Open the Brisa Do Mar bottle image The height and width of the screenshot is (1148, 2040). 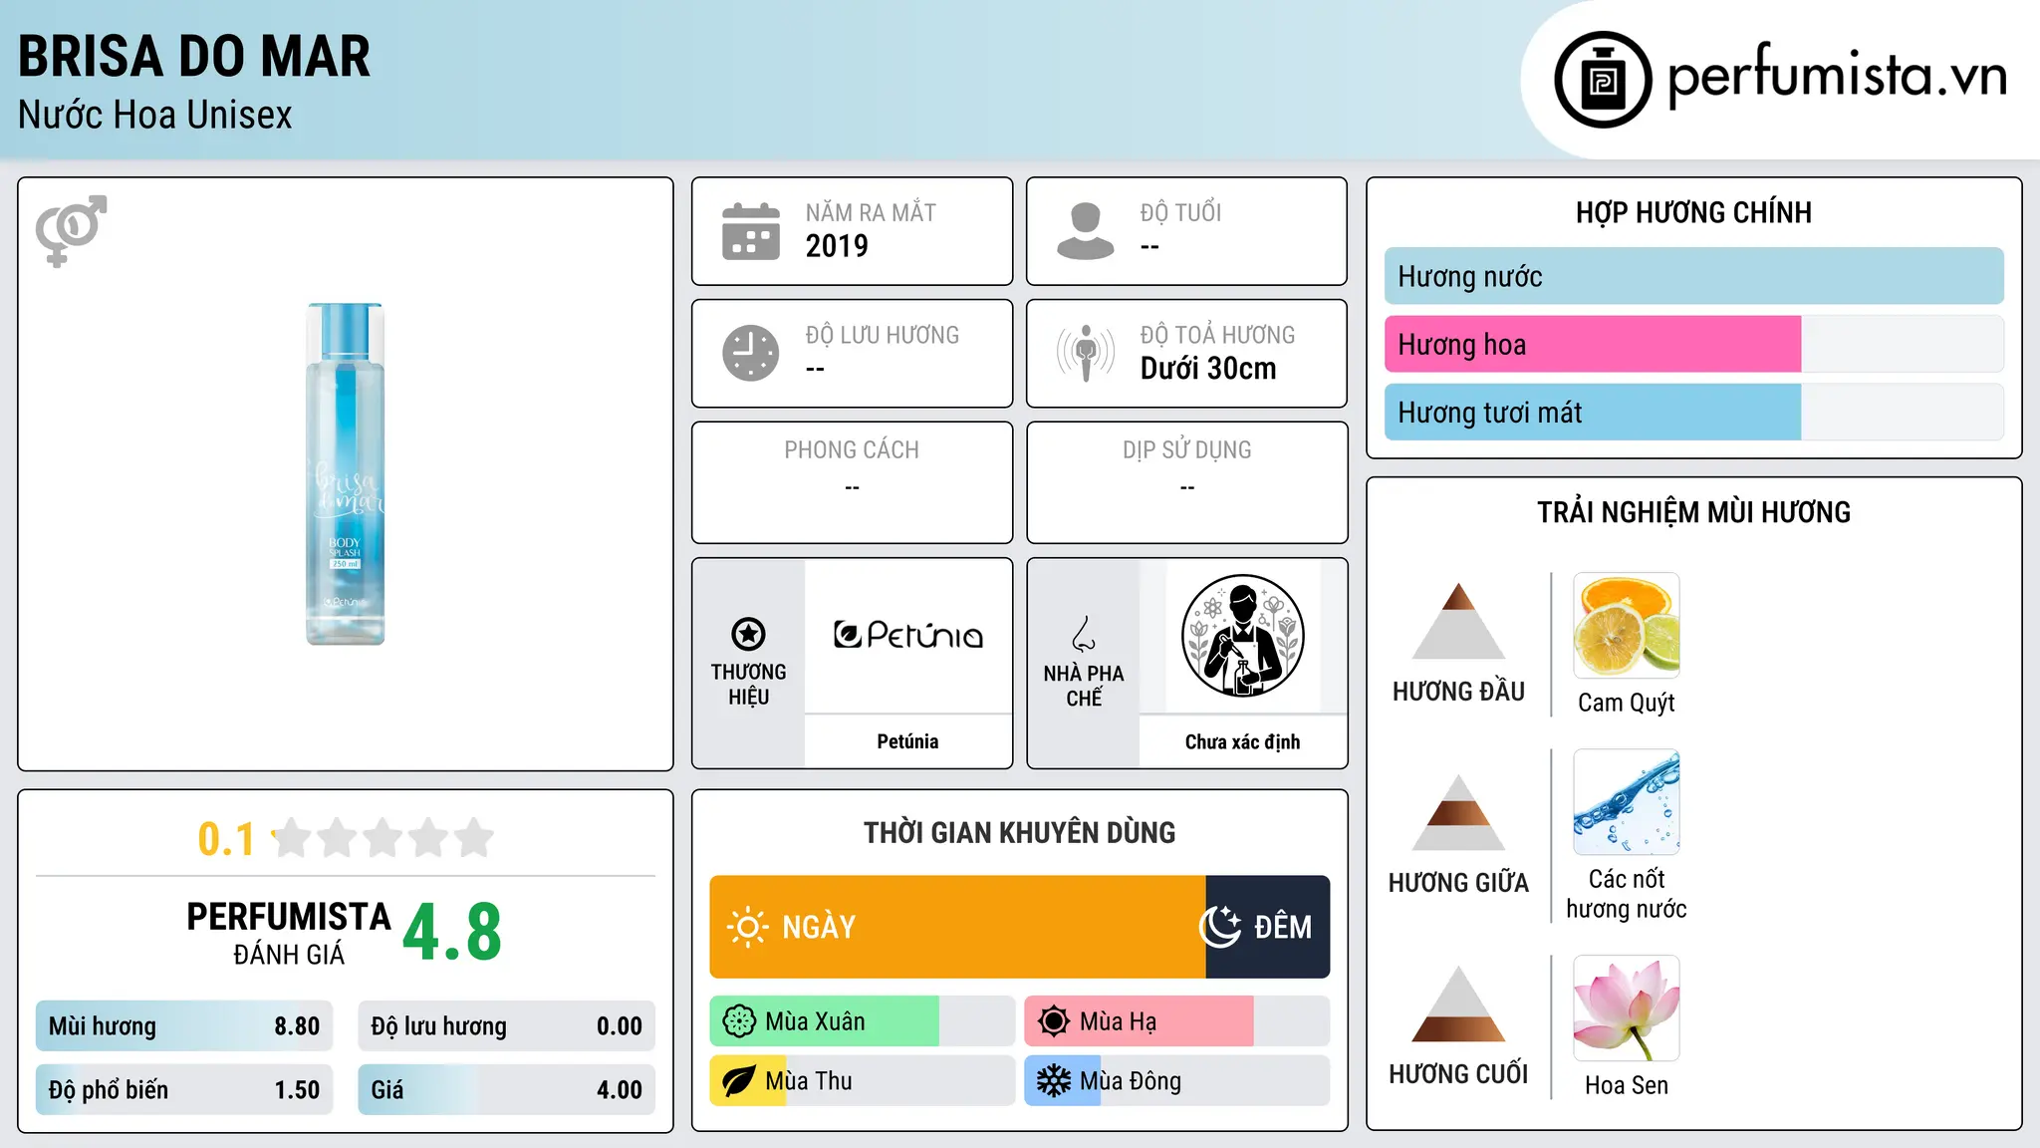pyautogui.click(x=345, y=474)
